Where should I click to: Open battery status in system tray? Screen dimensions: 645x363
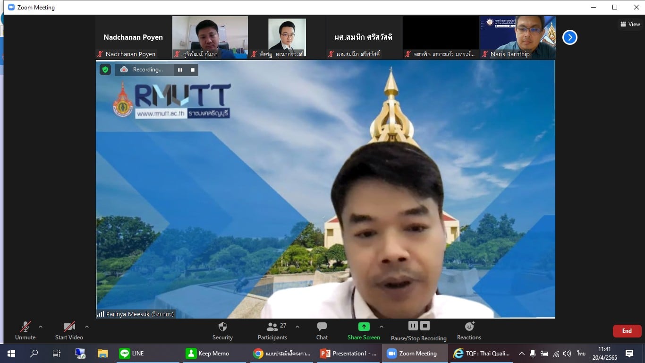[x=544, y=354]
